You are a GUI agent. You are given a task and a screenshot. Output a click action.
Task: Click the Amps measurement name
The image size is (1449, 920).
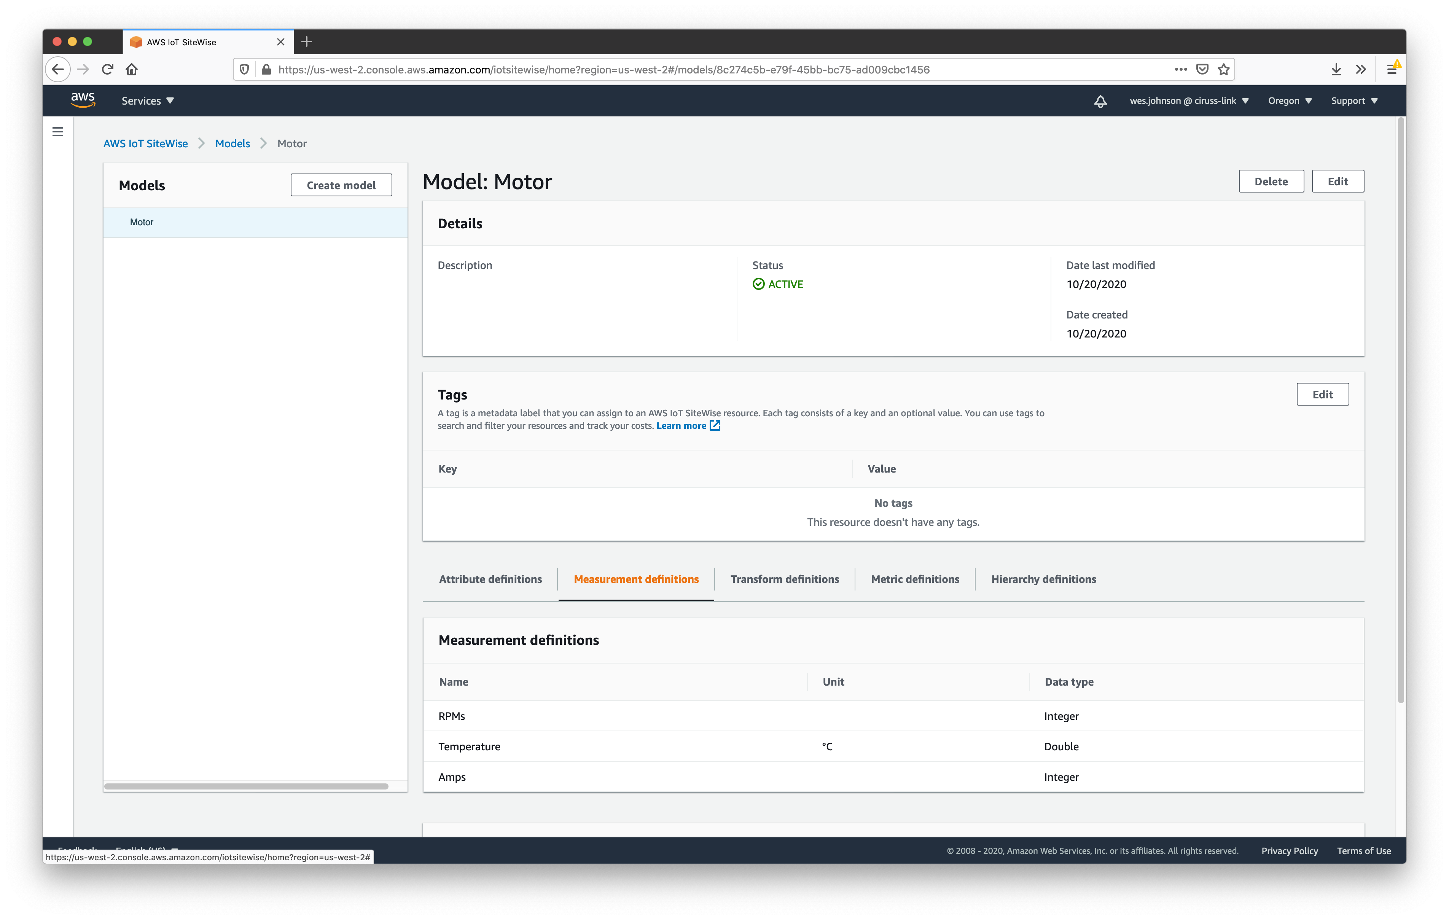[452, 777]
